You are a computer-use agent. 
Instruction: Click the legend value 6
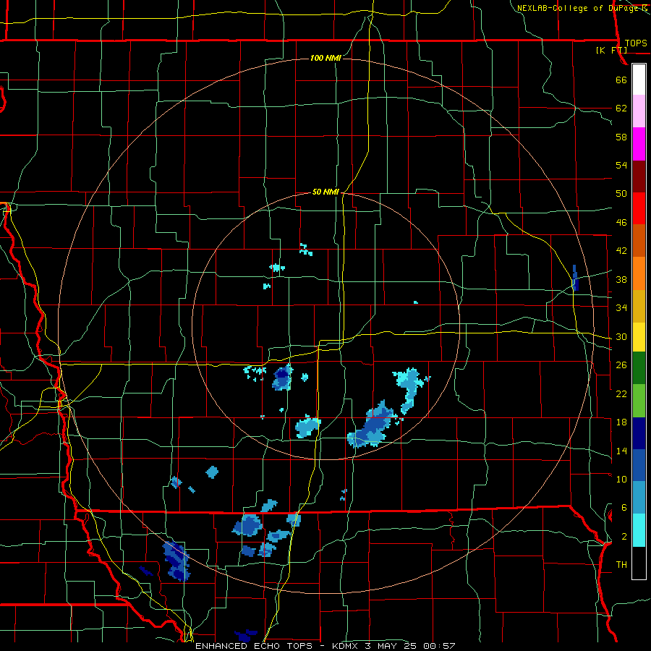click(x=624, y=507)
